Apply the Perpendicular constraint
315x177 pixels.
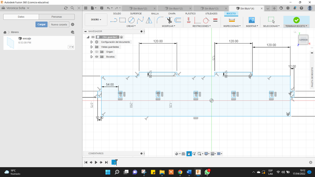pyautogui.click(x=197, y=20)
